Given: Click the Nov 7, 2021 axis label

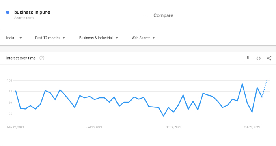Looking at the screenshot, I should click(173, 127).
